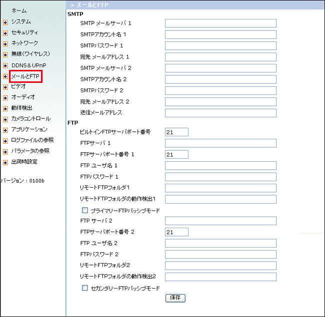Click ビルトインFTPサーバポート番号 field
This screenshot has width=325, height=317.
click(176, 132)
